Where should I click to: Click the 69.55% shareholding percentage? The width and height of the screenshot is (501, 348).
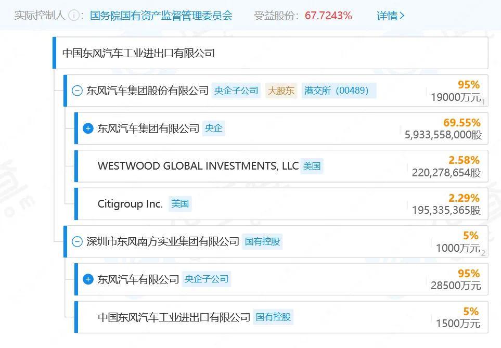[x=461, y=122]
